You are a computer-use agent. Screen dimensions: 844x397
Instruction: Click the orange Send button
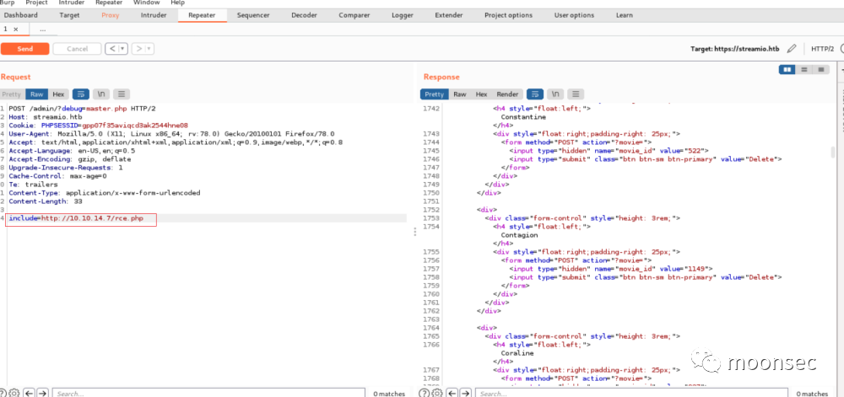click(x=24, y=49)
